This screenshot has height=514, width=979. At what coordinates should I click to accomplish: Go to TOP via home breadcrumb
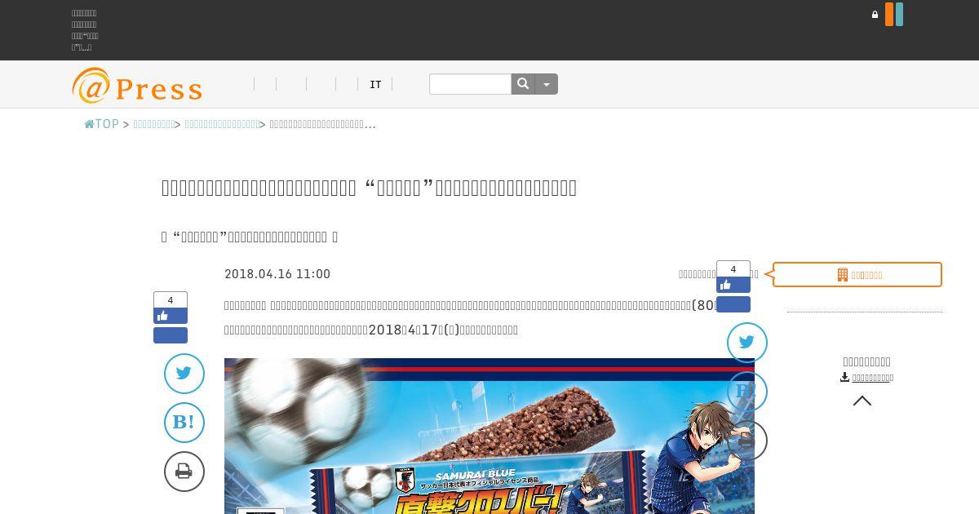[102, 124]
